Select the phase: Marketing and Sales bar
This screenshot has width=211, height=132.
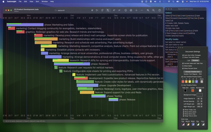point(25,25)
